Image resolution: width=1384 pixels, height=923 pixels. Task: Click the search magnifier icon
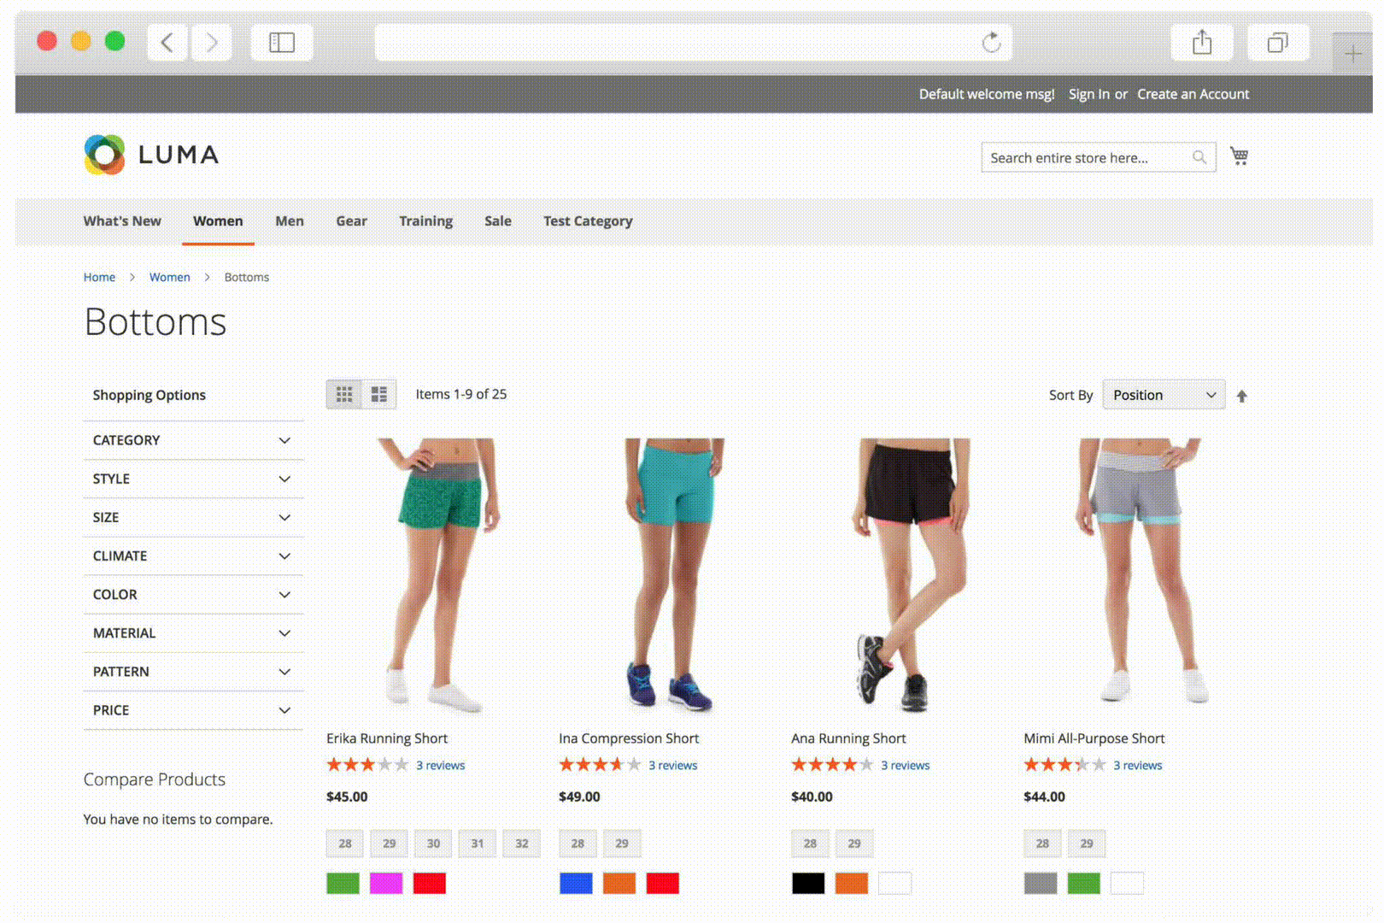[1199, 157]
